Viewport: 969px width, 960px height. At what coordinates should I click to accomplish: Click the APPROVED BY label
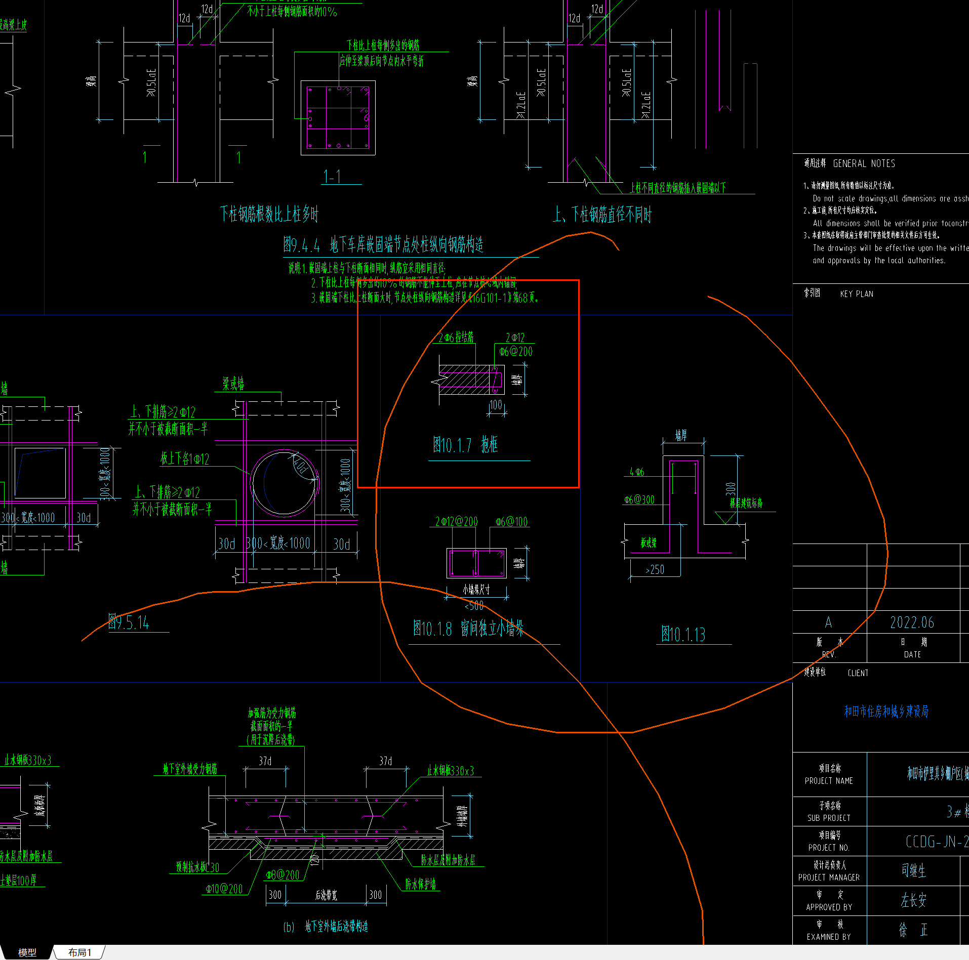[x=829, y=907]
